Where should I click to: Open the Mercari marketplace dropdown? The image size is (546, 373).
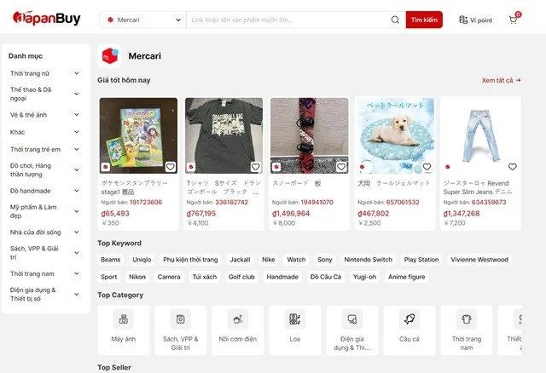click(x=143, y=20)
